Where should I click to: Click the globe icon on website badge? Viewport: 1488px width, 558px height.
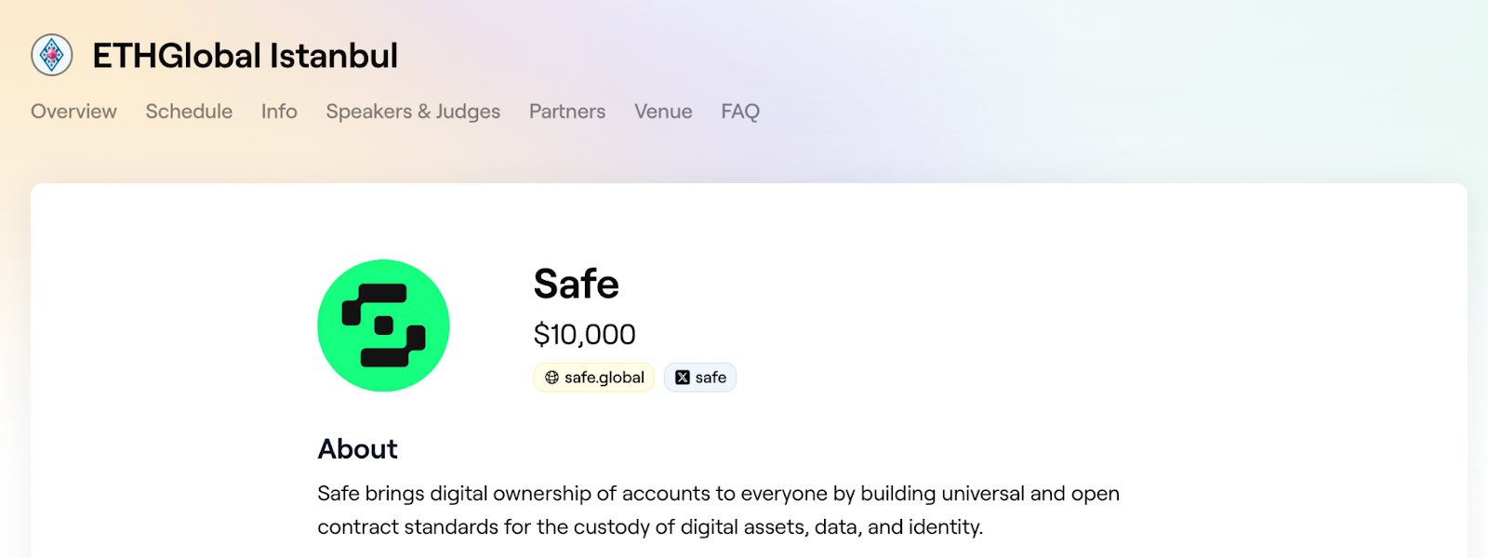tap(552, 378)
